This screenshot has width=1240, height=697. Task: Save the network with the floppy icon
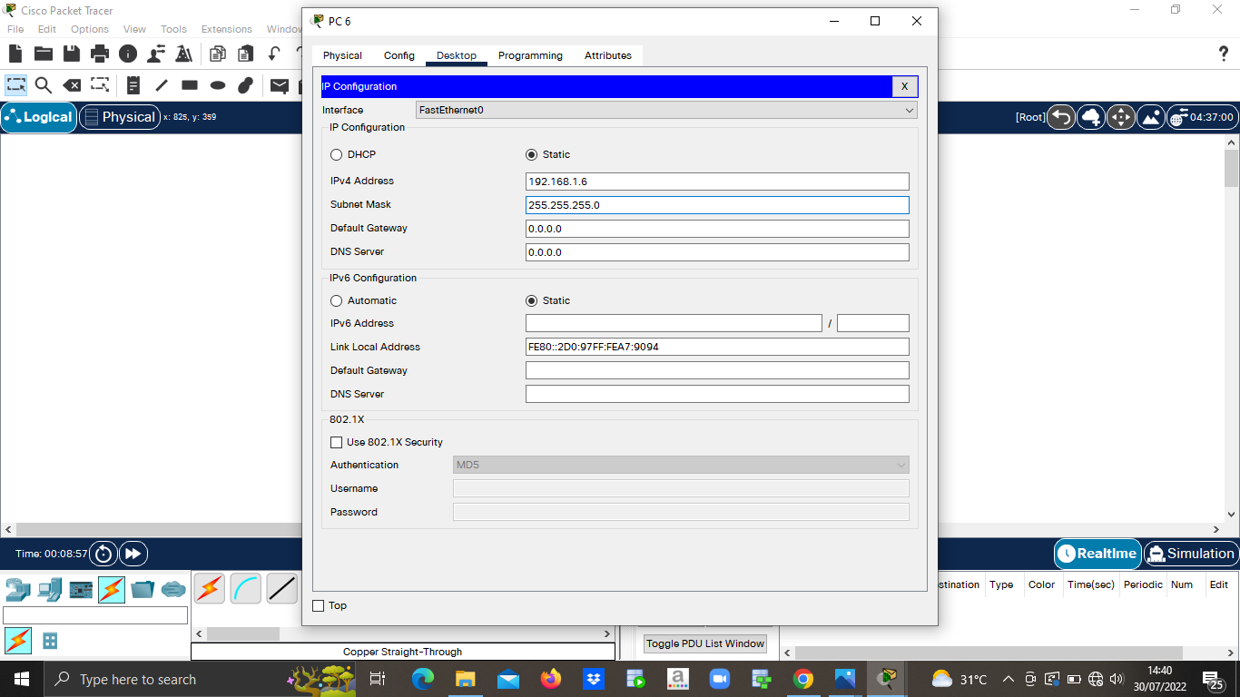tap(72, 54)
